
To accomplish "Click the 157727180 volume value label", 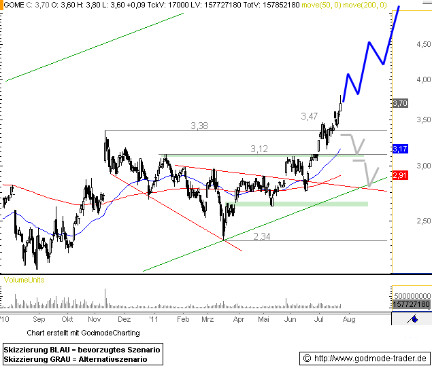I will click(x=411, y=304).
